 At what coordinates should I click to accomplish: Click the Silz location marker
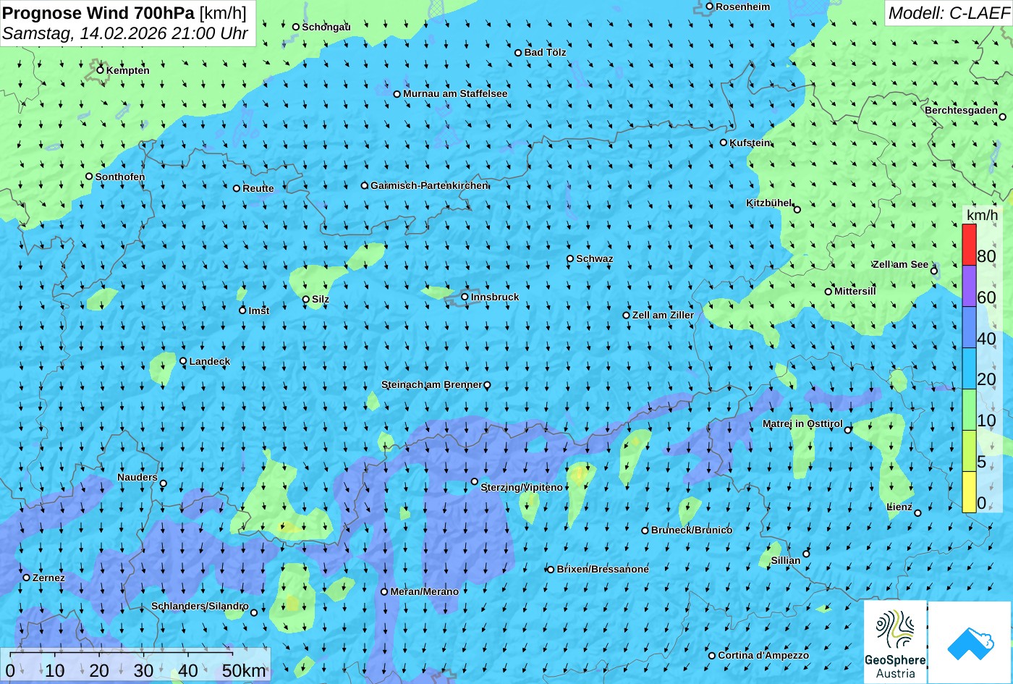pyautogui.click(x=305, y=299)
